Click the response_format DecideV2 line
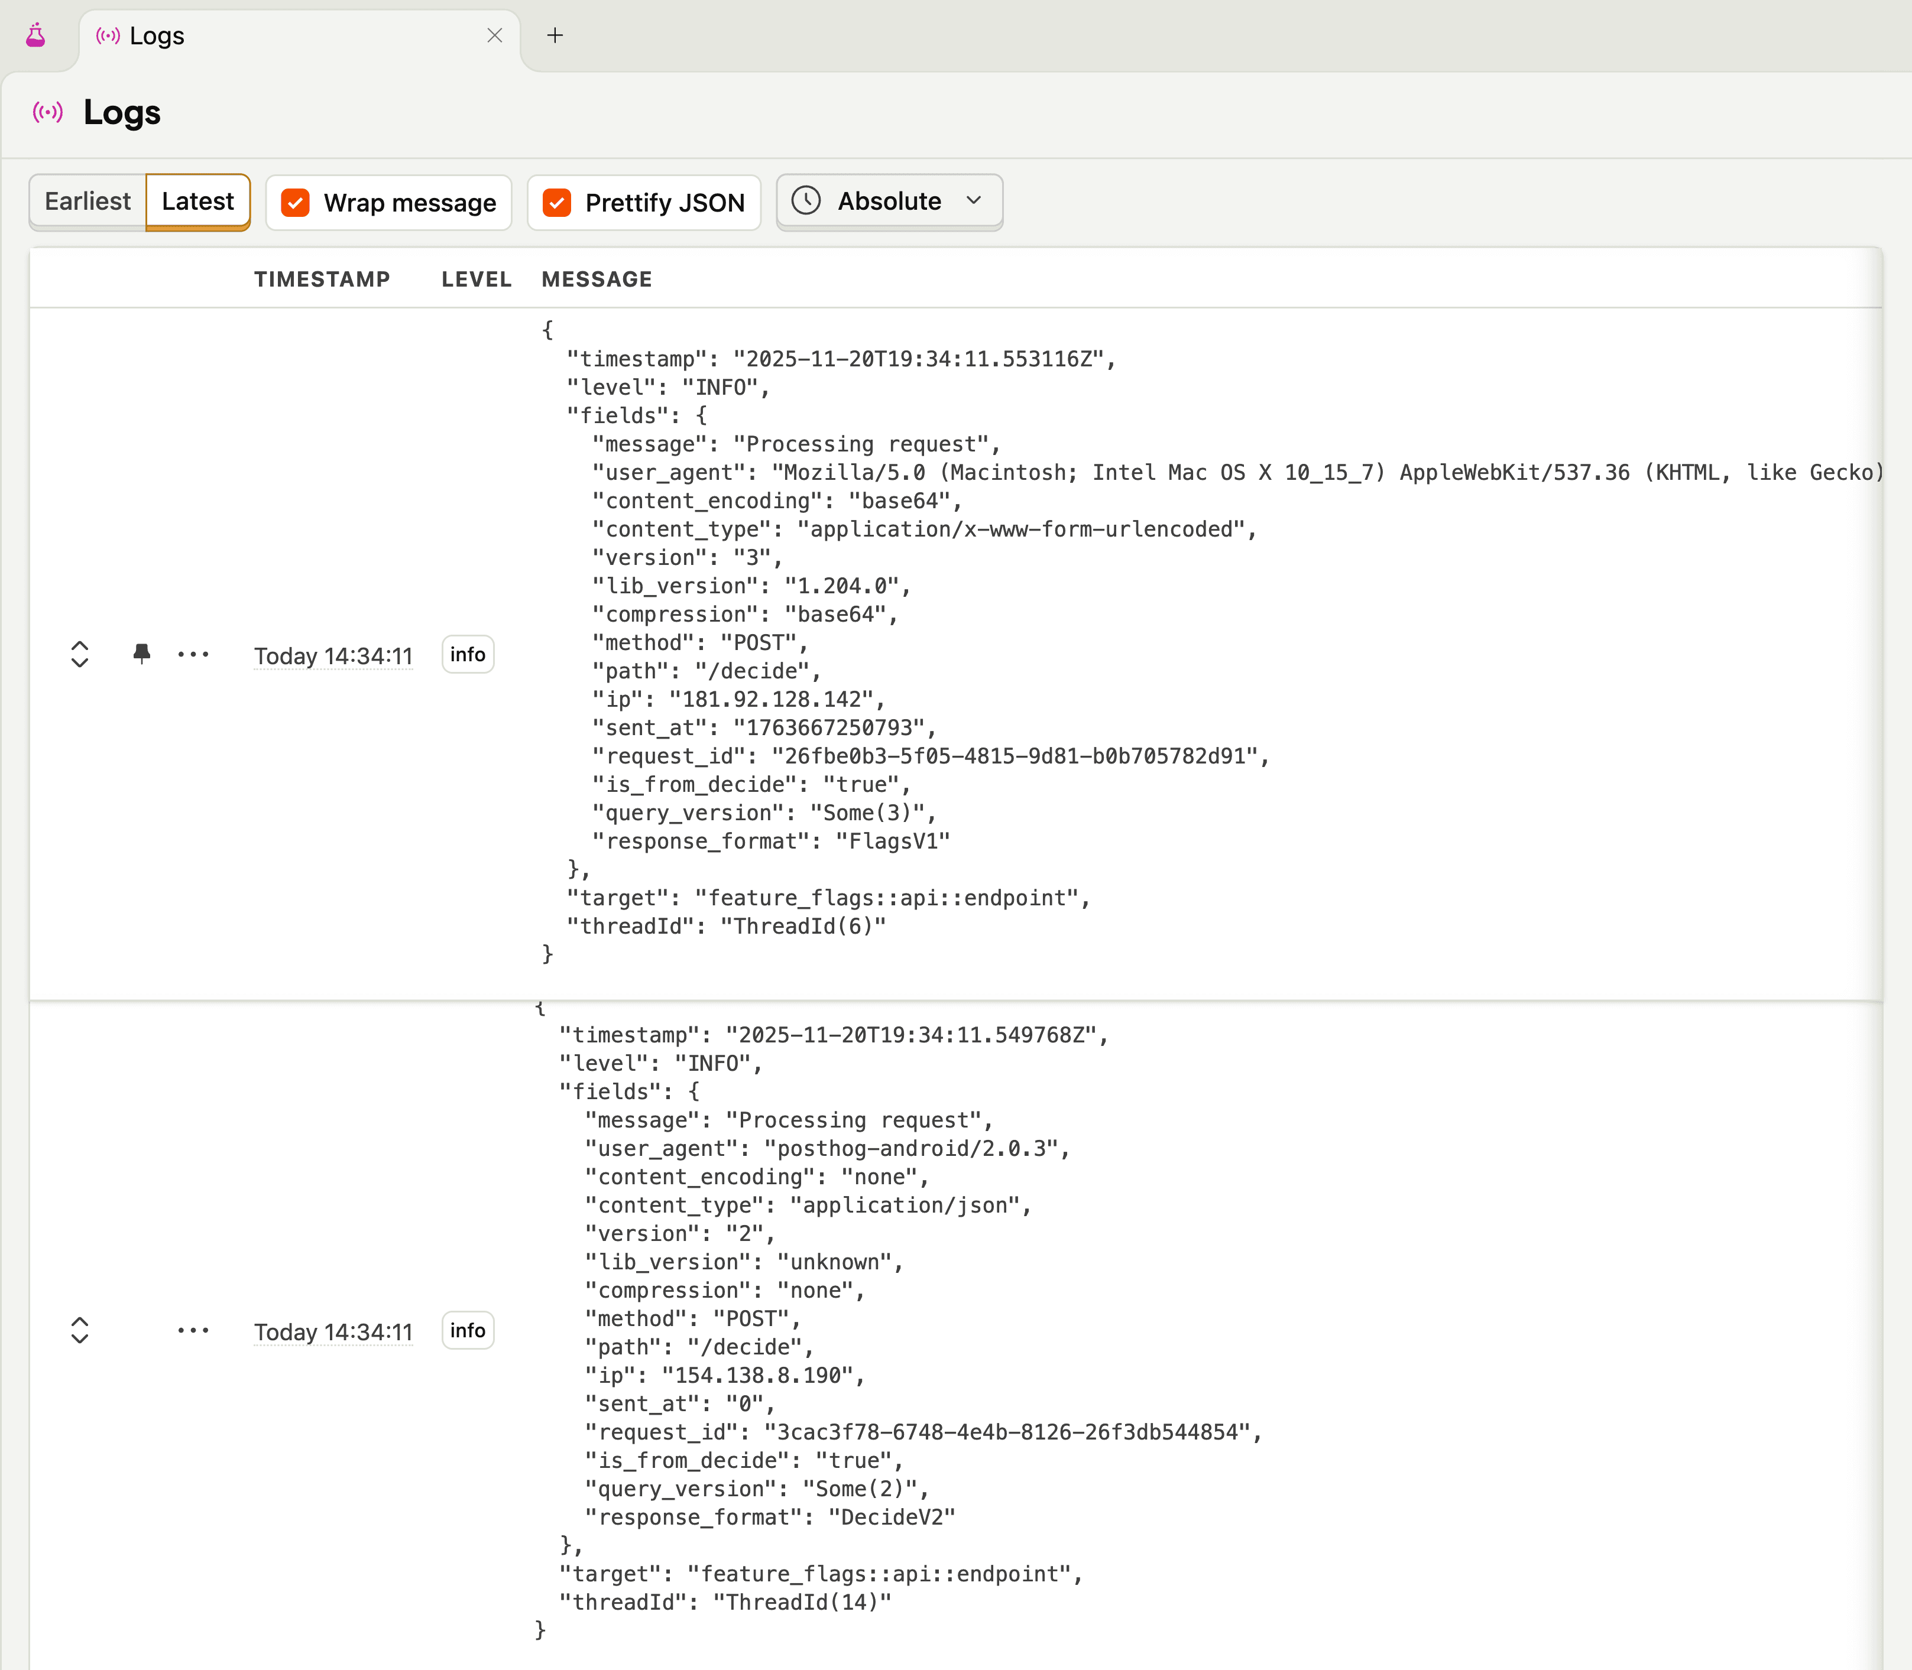The height and width of the screenshot is (1670, 1912). 770,1517
